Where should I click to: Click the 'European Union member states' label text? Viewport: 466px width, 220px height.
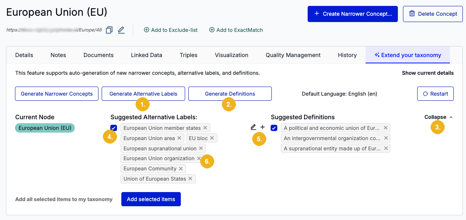pos(162,128)
